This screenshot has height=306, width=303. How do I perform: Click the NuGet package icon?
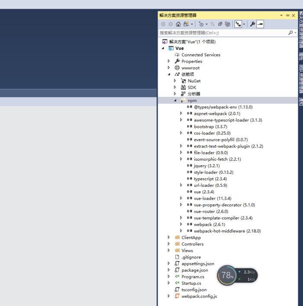[184, 81]
